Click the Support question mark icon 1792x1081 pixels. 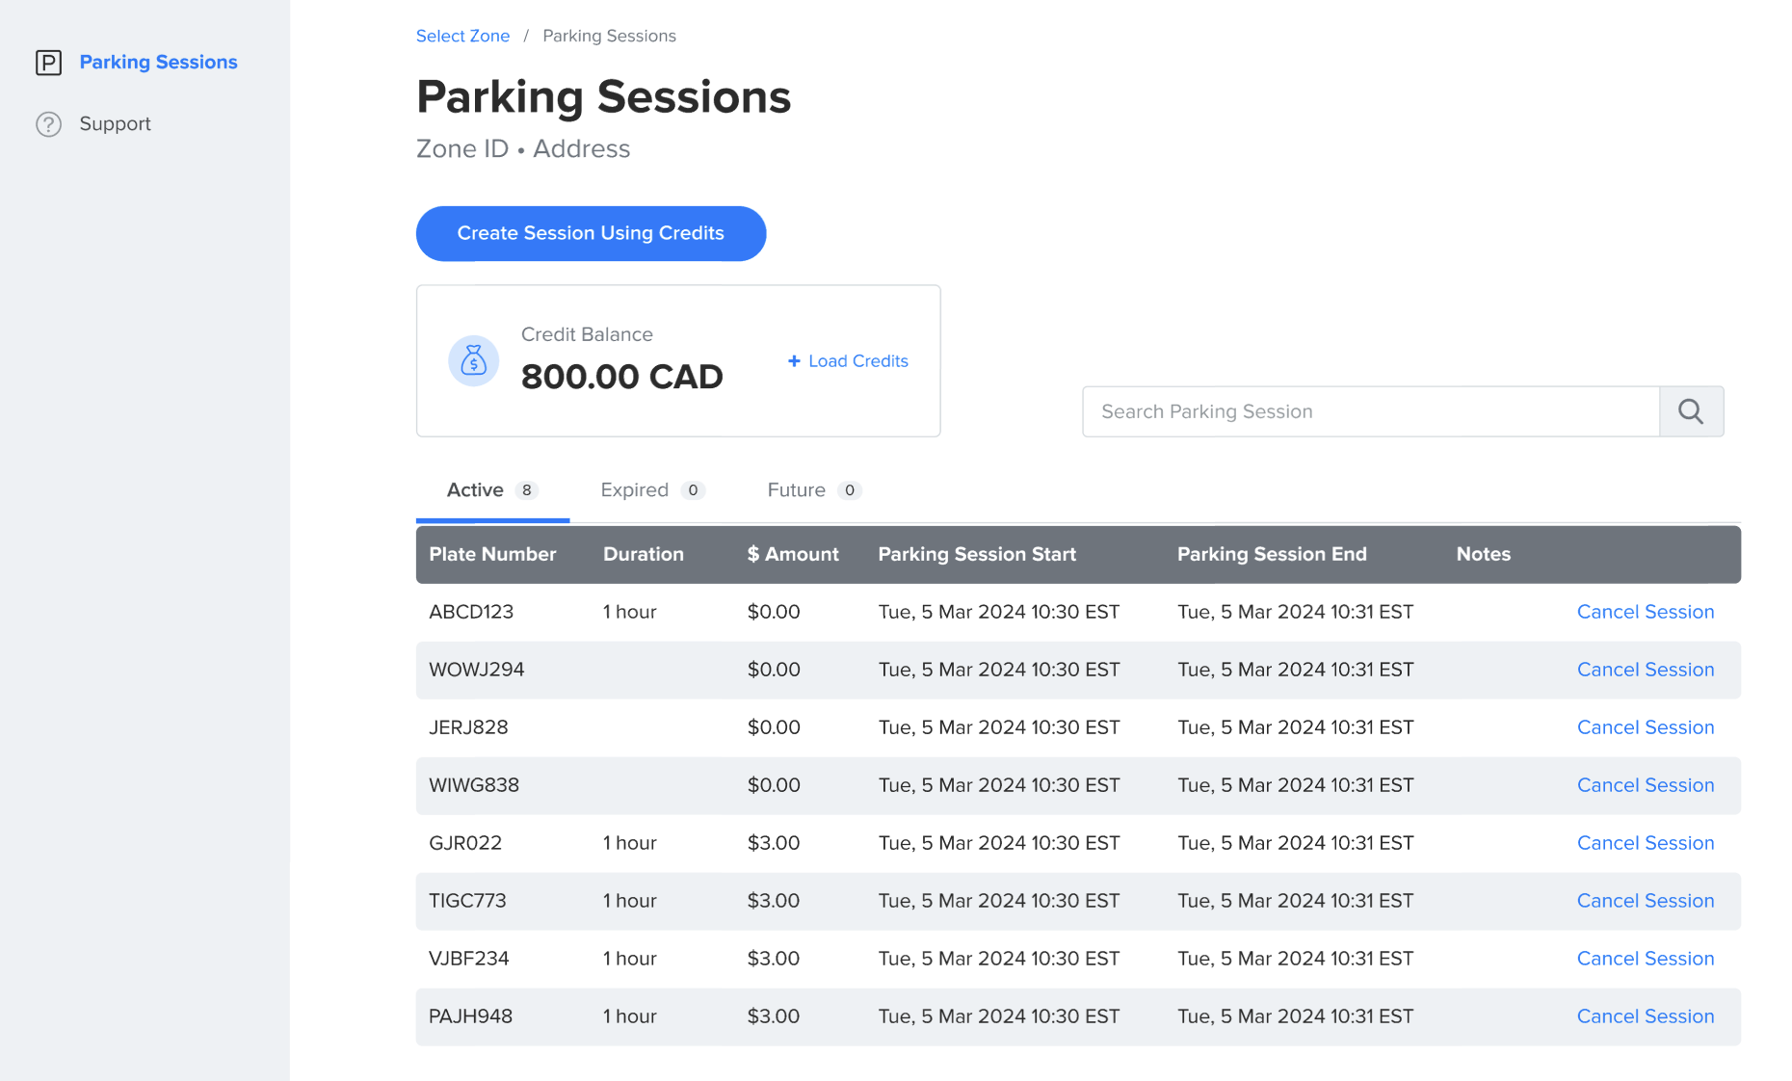[48, 124]
